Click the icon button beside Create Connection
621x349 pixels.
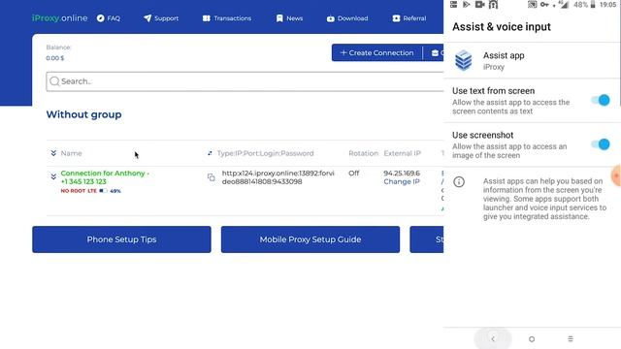click(434, 52)
